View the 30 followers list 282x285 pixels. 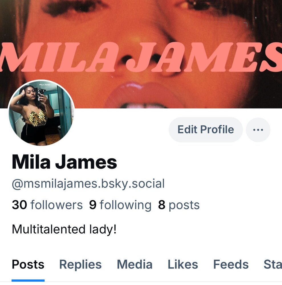click(47, 205)
